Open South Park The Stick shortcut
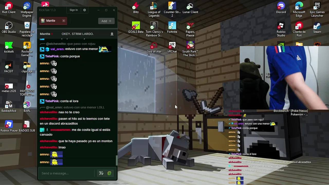 [190, 49]
